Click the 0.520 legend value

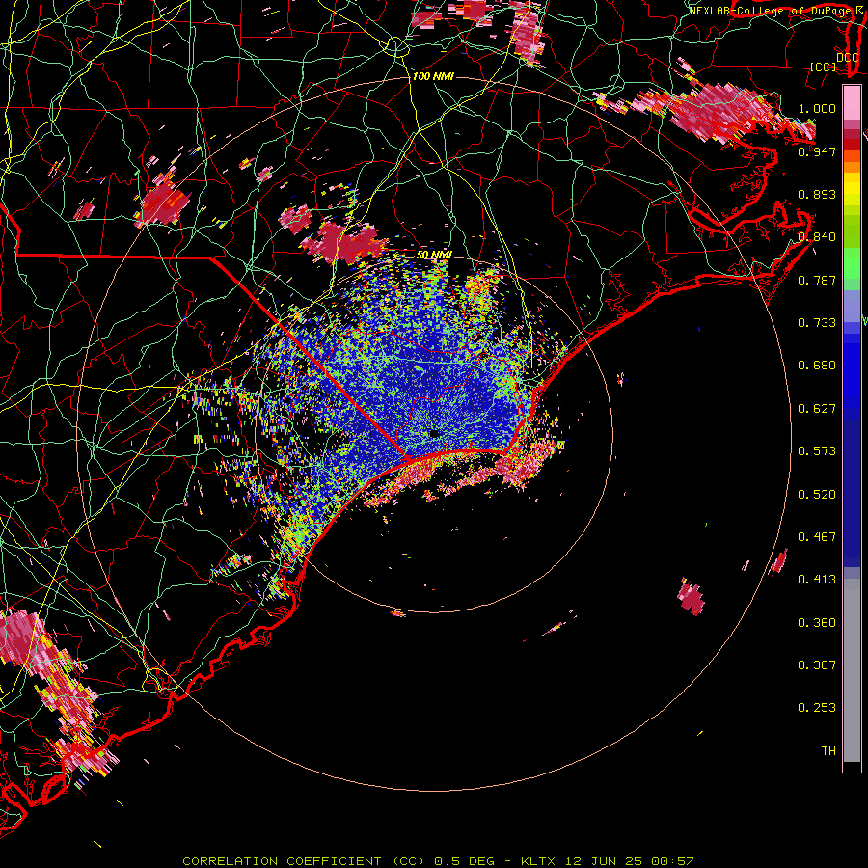click(817, 494)
